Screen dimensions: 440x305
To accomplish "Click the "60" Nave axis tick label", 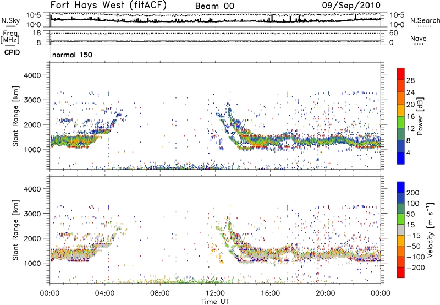I will pyautogui.click(x=394, y=33).
